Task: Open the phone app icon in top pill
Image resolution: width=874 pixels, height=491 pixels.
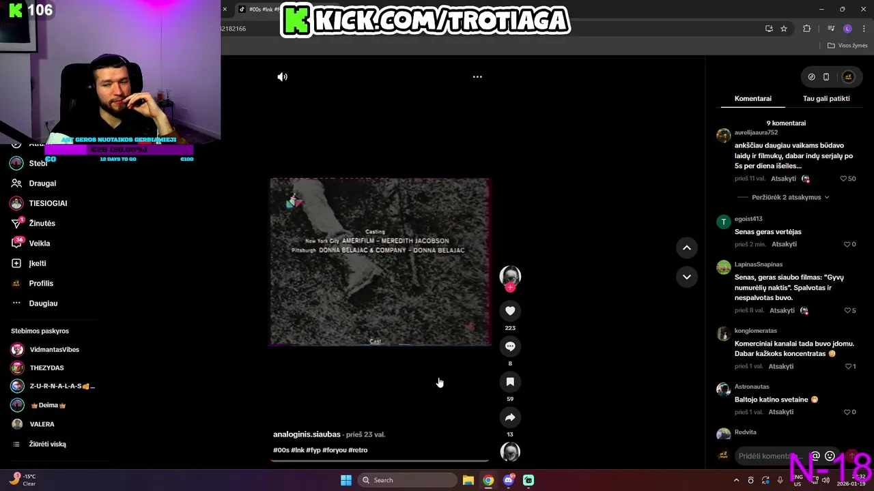Action: coord(826,77)
